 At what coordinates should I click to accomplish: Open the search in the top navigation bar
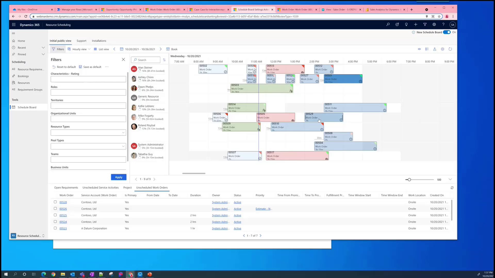388,24
